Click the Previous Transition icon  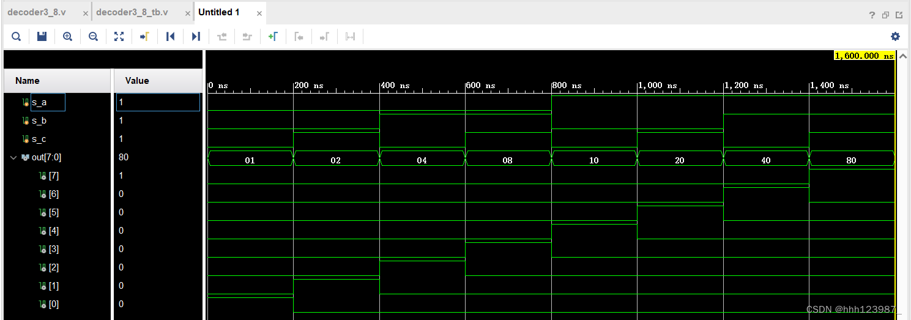click(222, 37)
